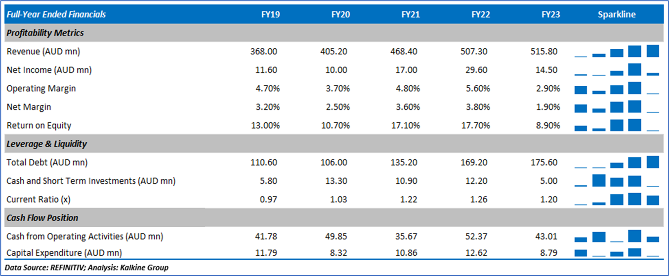
Task: Click the Return on Equity sparkline
Action: 617,125
